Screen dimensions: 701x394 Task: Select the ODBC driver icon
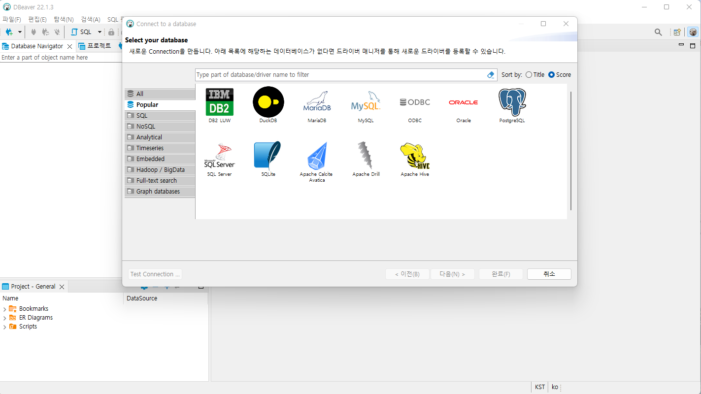[x=415, y=102]
